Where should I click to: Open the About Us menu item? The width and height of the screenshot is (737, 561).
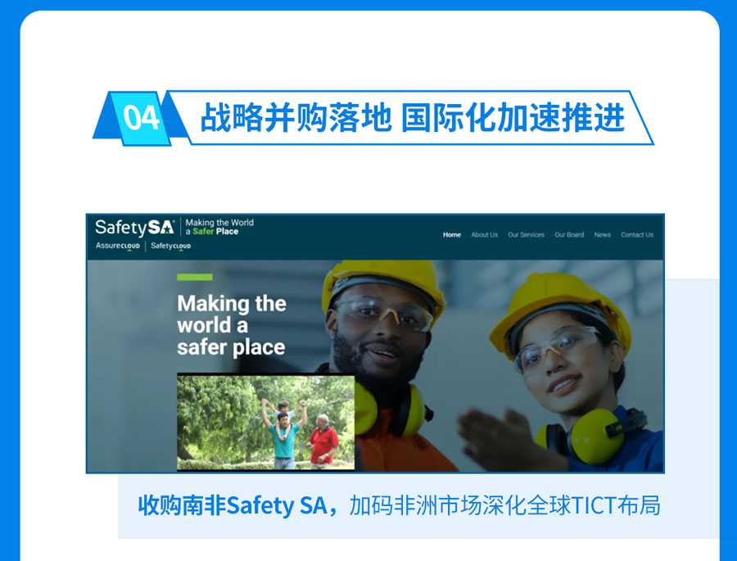(x=484, y=235)
